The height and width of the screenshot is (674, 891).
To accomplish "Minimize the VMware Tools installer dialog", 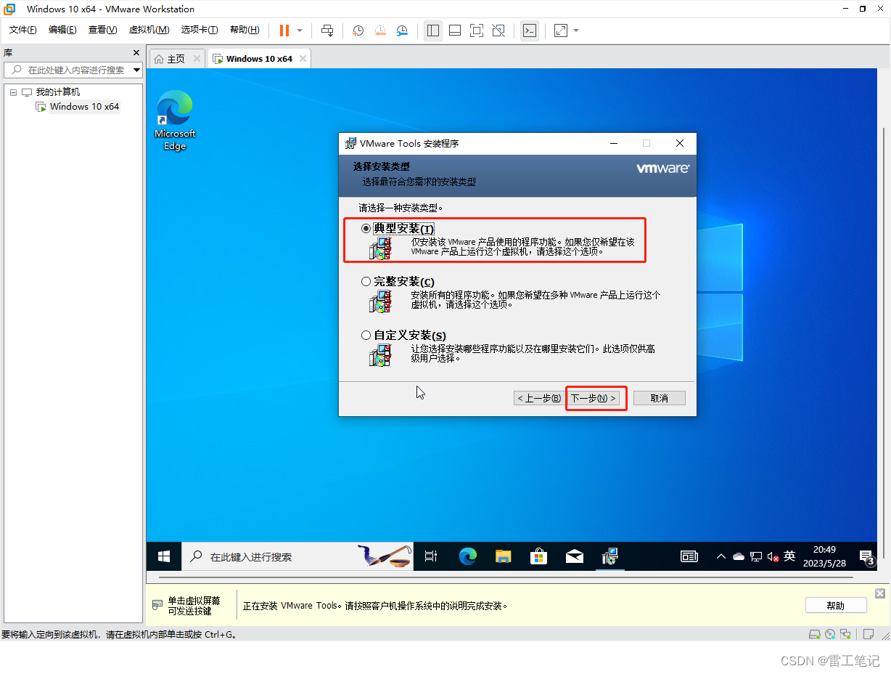I will 613,143.
